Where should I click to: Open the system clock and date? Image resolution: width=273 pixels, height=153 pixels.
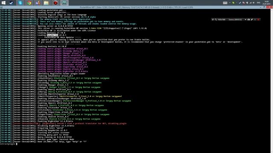click(267, 3)
